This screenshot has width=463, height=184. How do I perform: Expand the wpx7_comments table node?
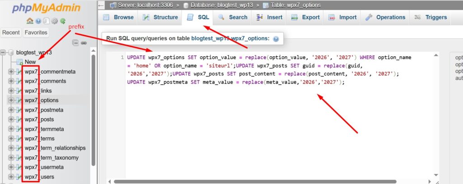(x=11, y=81)
